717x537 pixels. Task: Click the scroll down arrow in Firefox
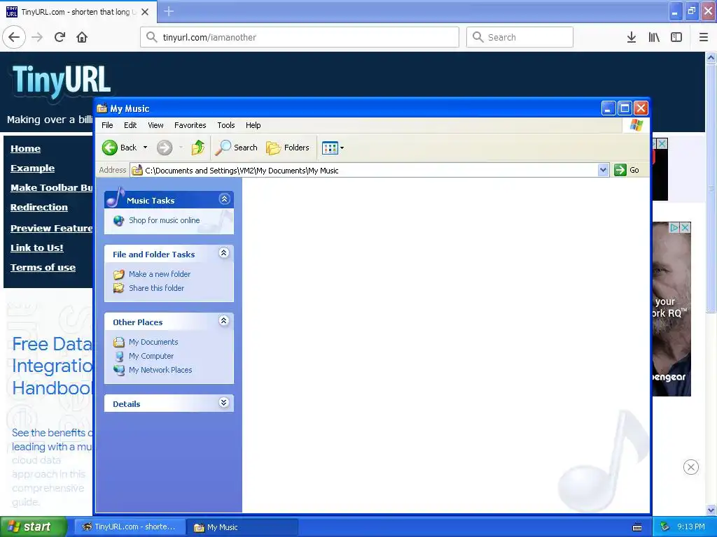coord(711,510)
